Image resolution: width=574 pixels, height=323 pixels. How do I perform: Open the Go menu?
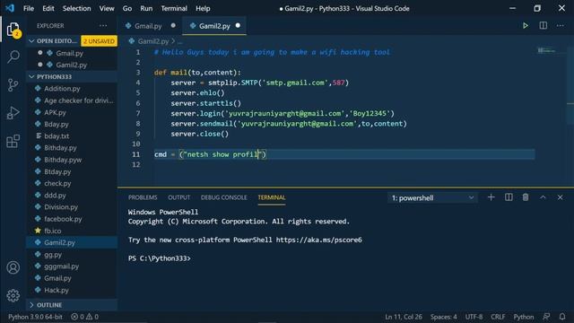(x=127, y=8)
